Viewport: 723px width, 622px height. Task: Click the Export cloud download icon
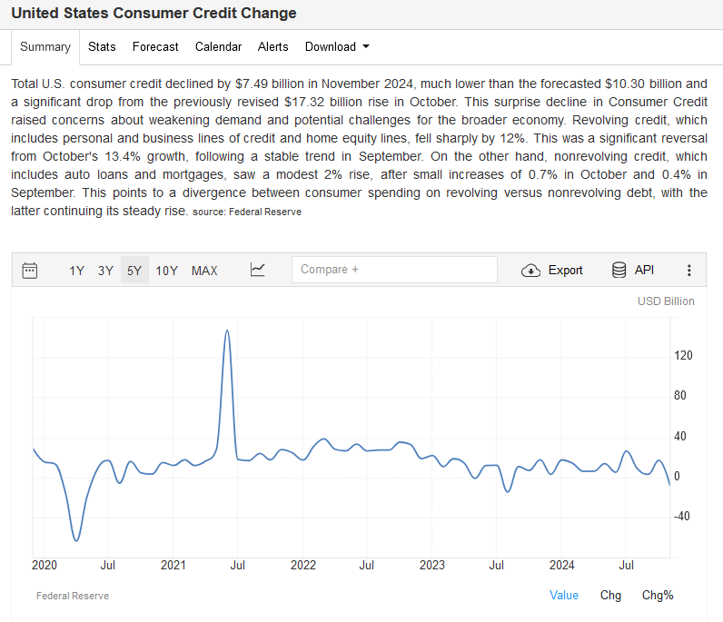point(530,270)
